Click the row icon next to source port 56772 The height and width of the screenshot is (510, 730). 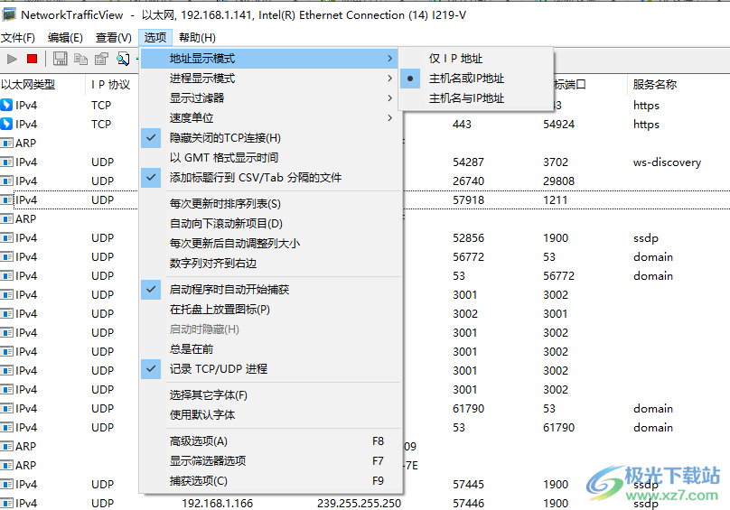pyautogui.click(x=6, y=257)
